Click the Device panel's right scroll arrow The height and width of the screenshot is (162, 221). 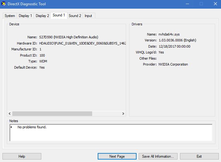pyautogui.click(x=123, y=114)
